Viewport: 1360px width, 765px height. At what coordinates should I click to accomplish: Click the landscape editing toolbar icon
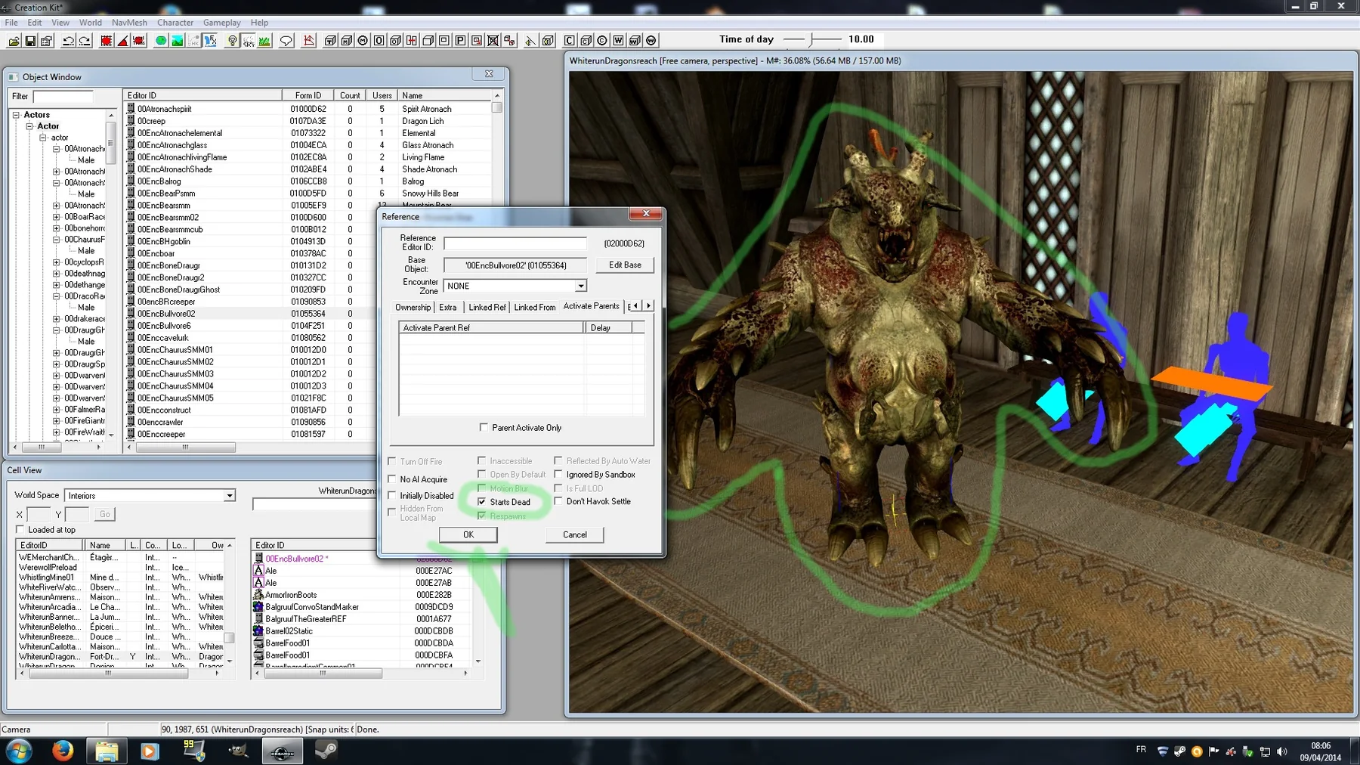[178, 41]
